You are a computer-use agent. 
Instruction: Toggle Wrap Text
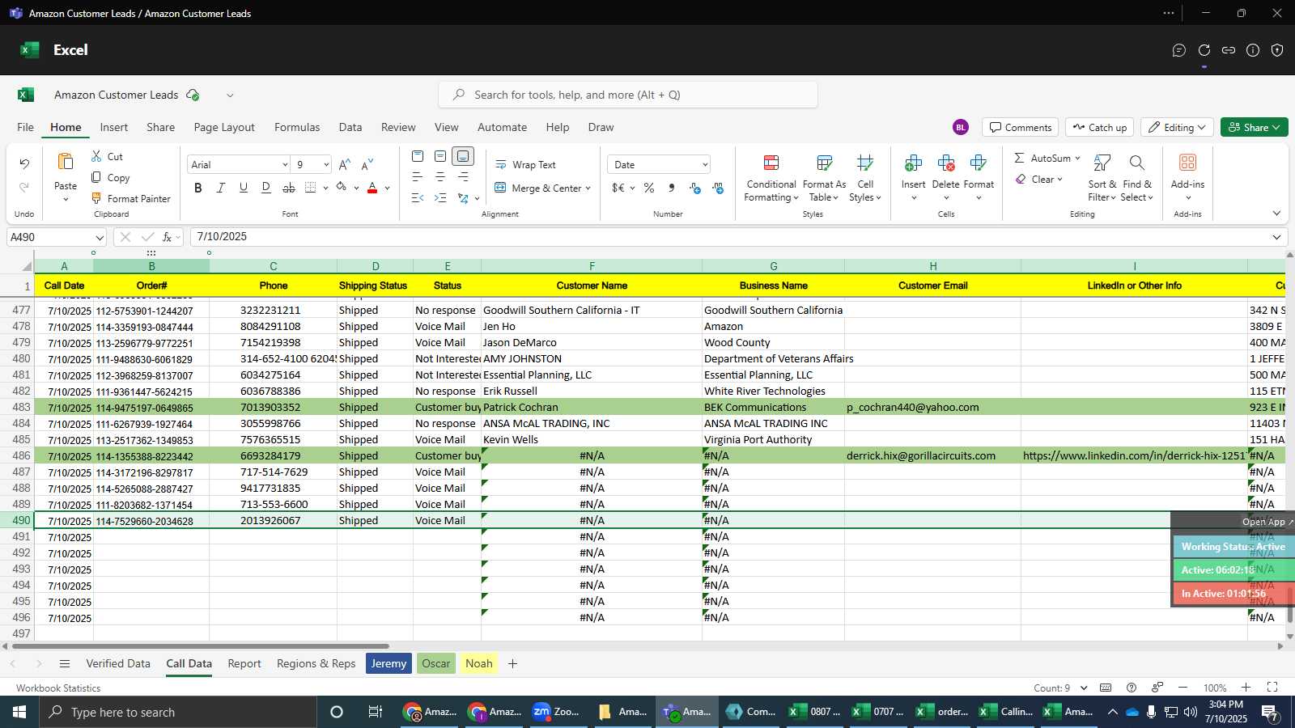pyautogui.click(x=525, y=164)
